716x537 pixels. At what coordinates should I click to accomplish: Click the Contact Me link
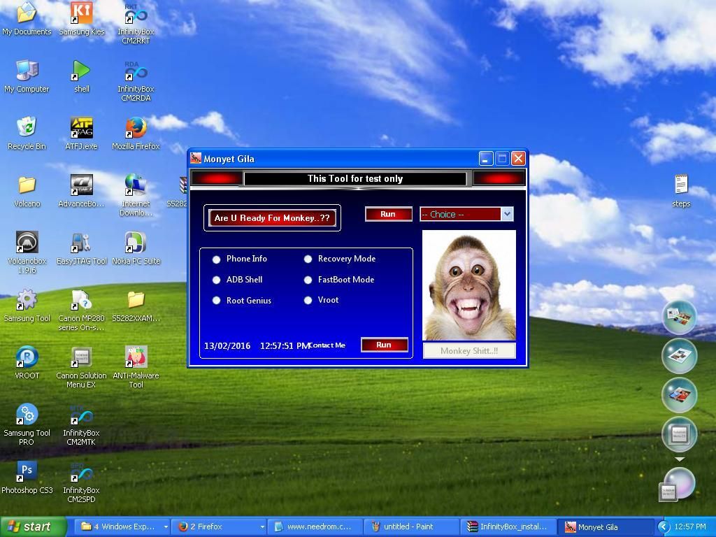pos(327,345)
